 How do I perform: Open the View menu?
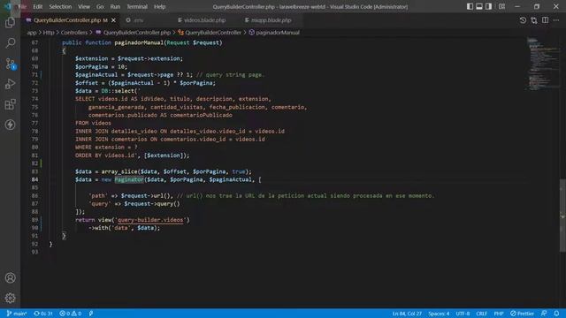point(84,6)
